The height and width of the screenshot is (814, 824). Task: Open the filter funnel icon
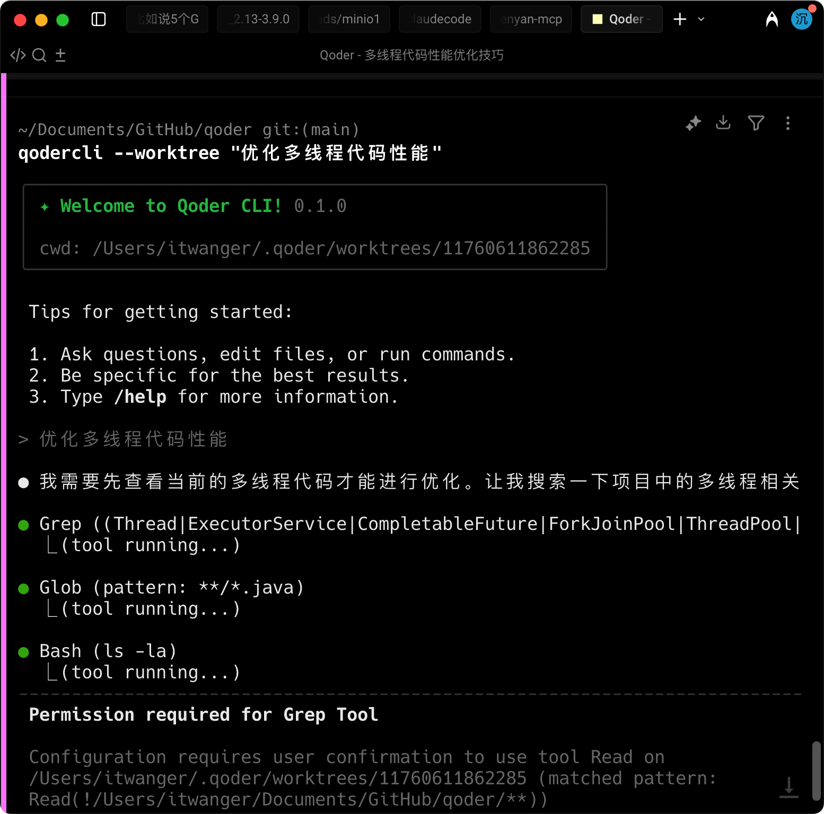coord(756,123)
